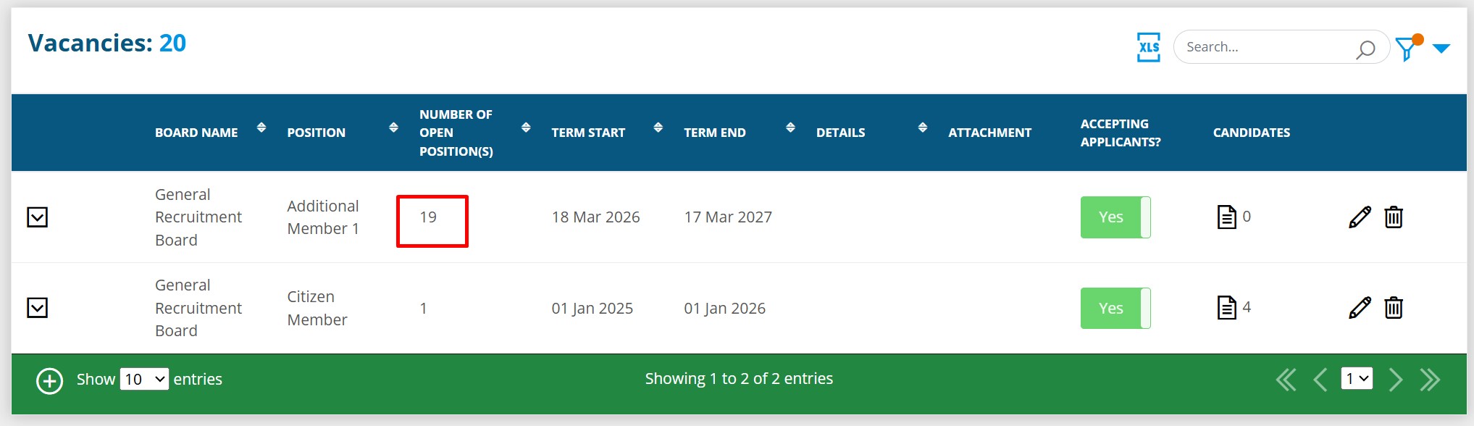The width and height of the screenshot is (1474, 426).
Task: Sort table by Term Start column
Action: (658, 128)
